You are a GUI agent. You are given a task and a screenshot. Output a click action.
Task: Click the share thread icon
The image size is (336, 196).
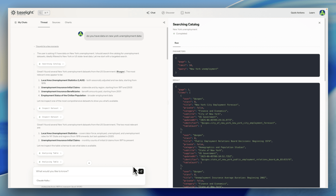click(x=164, y=23)
